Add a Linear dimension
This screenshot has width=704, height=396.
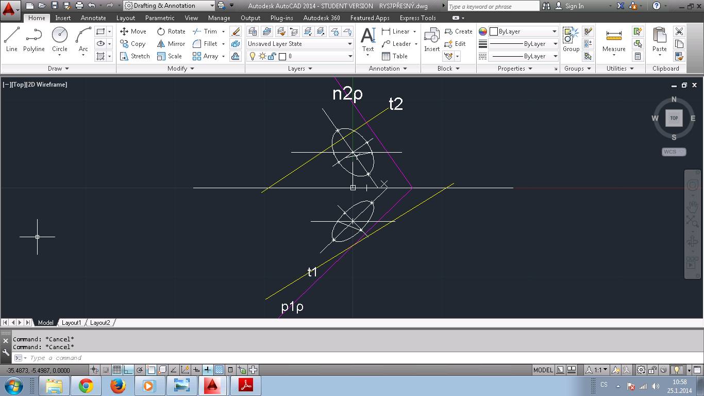395,31
